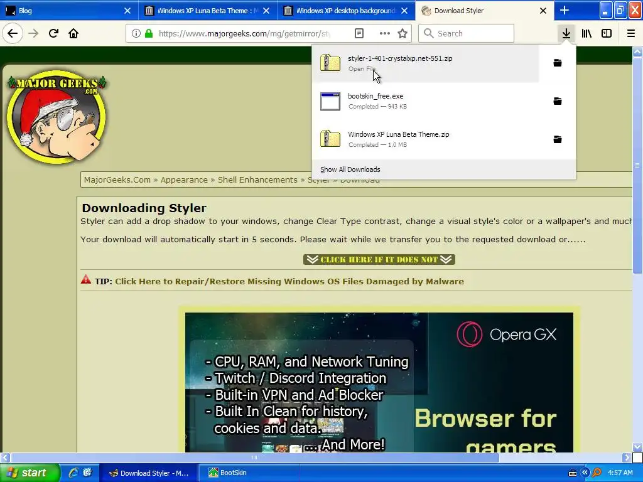The width and height of the screenshot is (643, 482).
Task: Show site information icon in address bar
Action: pos(136,33)
